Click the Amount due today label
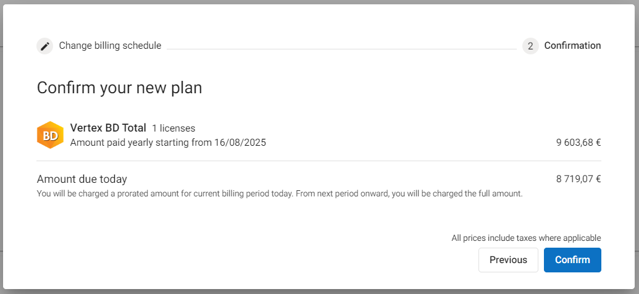This screenshot has height=294, width=639. 82,179
